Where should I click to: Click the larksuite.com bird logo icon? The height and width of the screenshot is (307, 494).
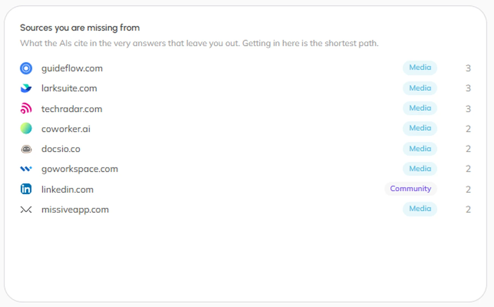[x=26, y=89]
